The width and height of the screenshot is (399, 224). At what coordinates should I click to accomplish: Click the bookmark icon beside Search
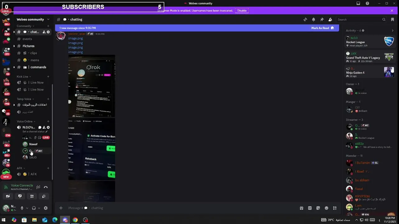click(x=392, y=19)
